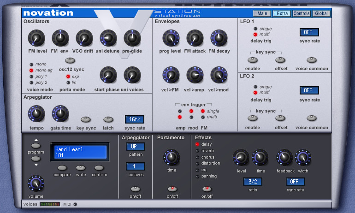355x213 pixels.
Task: Toggle LFO 2 voice common
Action: 312,118
